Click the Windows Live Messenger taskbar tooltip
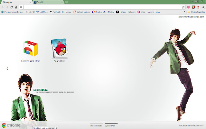Viewport: 206px width, 129px height. coord(44,128)
